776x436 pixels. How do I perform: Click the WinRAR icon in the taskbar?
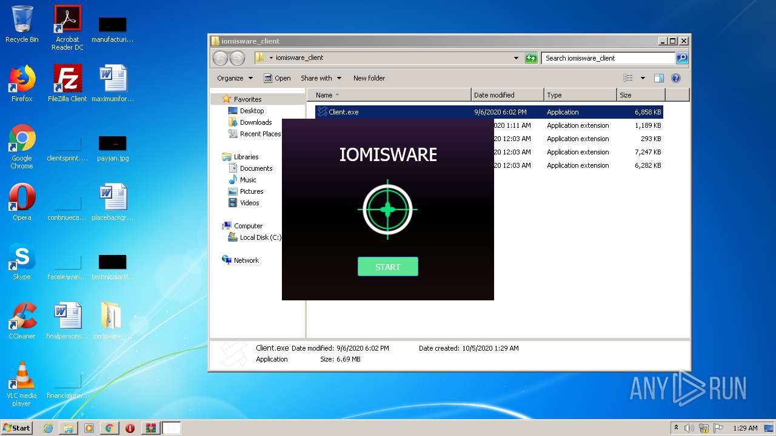150,428
